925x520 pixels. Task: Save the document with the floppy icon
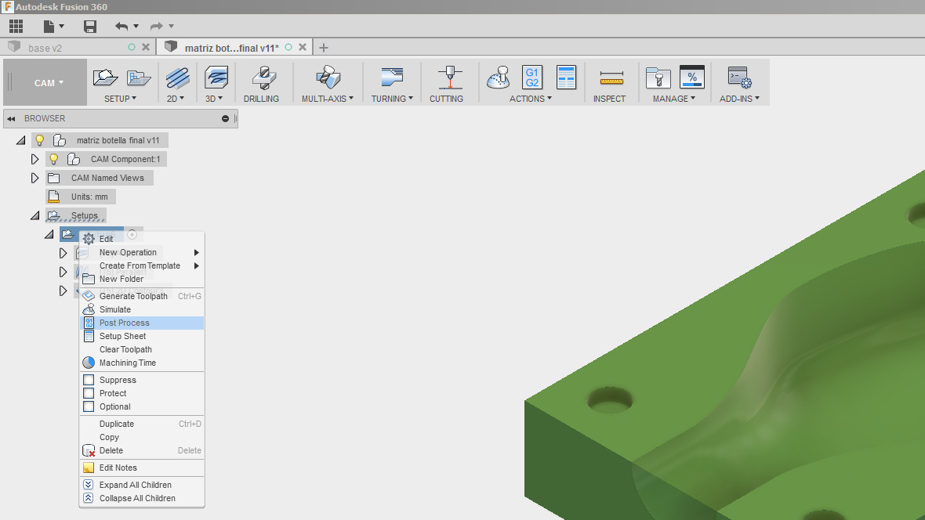click(x=89, y=26)
